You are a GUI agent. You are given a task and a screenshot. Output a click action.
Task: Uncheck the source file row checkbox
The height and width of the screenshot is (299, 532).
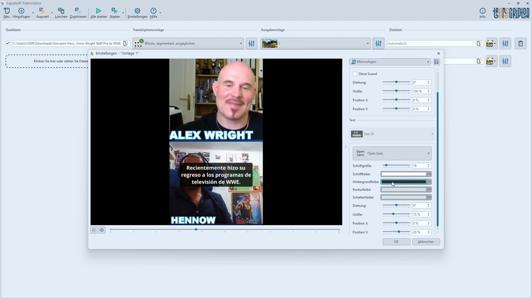[7, 43]
